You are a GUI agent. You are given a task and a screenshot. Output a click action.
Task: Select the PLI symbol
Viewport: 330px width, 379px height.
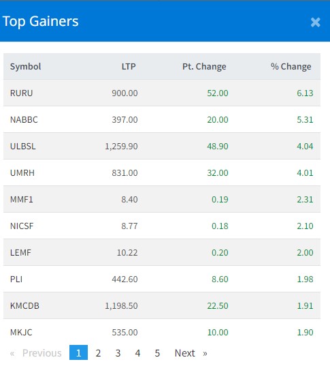(x=16, y=279)
